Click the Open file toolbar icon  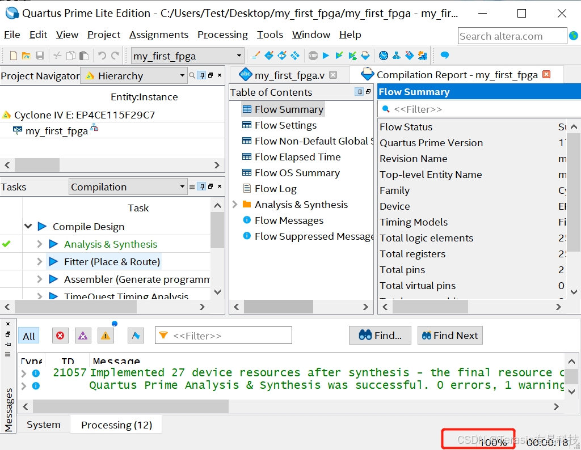pyautogui.click(x=26, y=56)
